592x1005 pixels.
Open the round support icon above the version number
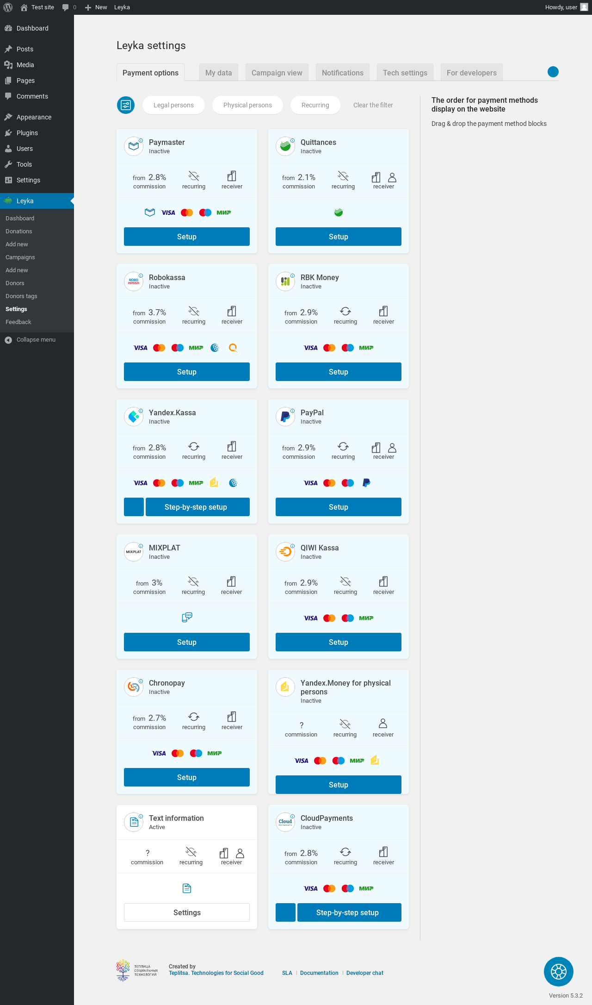point(559,972)
